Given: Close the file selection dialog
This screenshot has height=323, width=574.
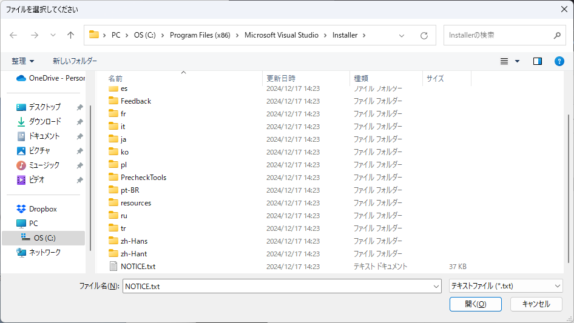Looking at the screenshot, I should pos(564,9).
